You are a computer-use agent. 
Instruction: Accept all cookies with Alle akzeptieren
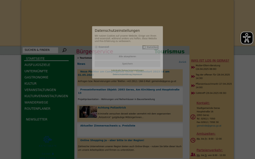tap(127, 56)
